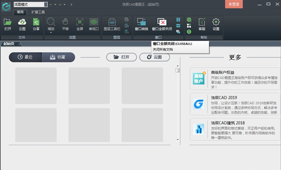The height and width of the screenshot is (170, 281).
Task: Click the Redo arrow in quick access bar
Action: [x=60, y=5]
